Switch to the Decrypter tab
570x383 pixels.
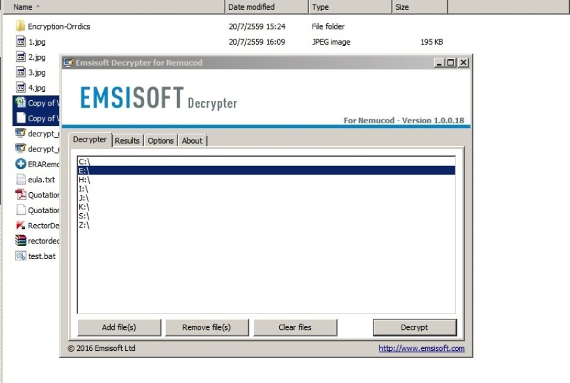90,140
